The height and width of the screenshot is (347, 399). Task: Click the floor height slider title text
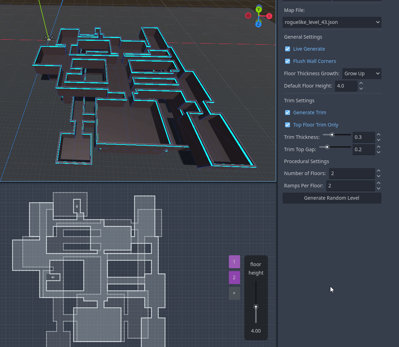[x=256, y=268]
